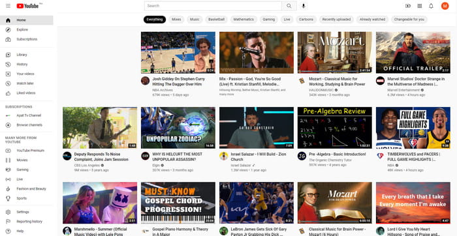Open Movies in sidebar
This screenshot has height=236, width=457.
click(27, 160)
